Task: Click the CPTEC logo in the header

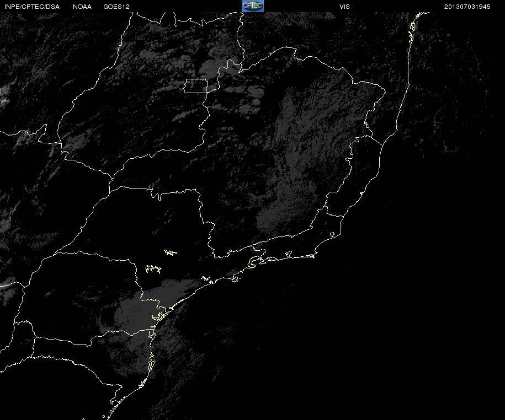Action: (253, 6)
